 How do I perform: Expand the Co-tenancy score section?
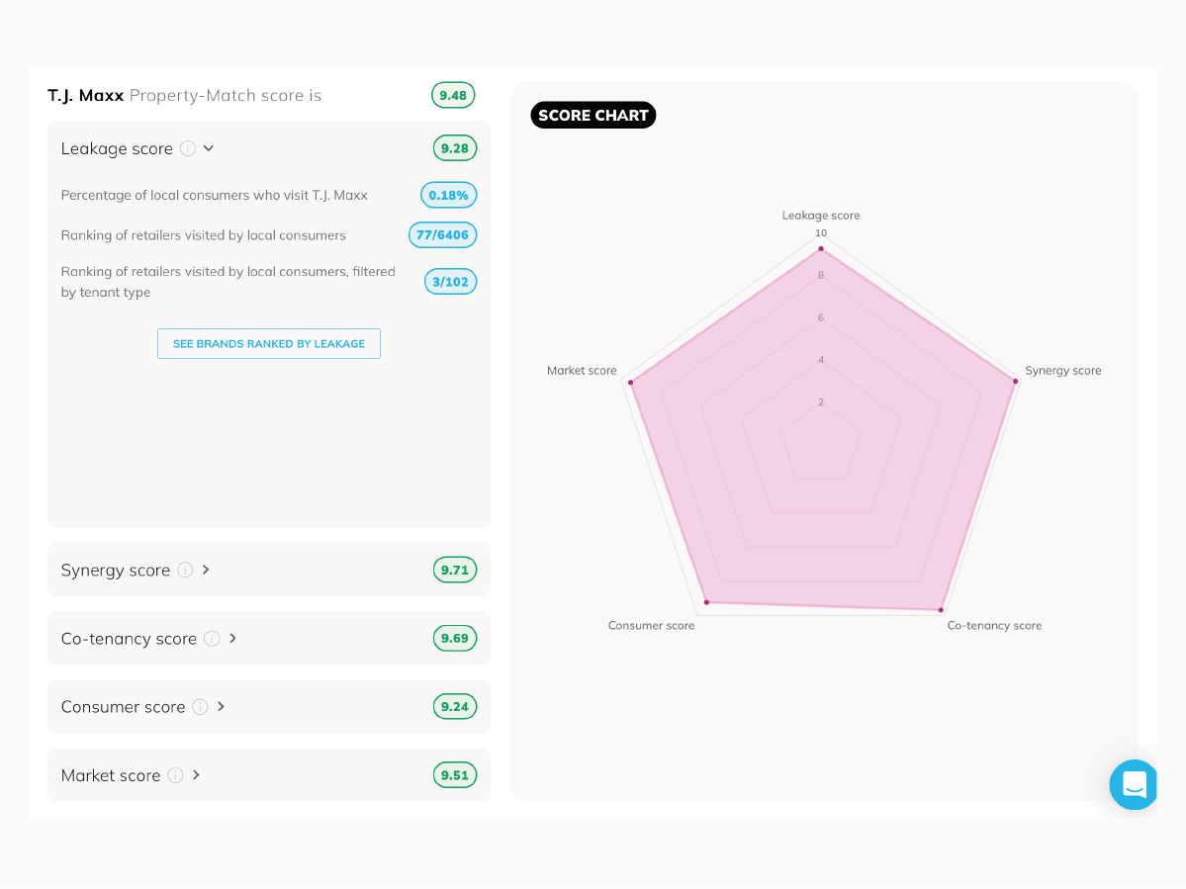pyautogui.click(x=232, y=638)
